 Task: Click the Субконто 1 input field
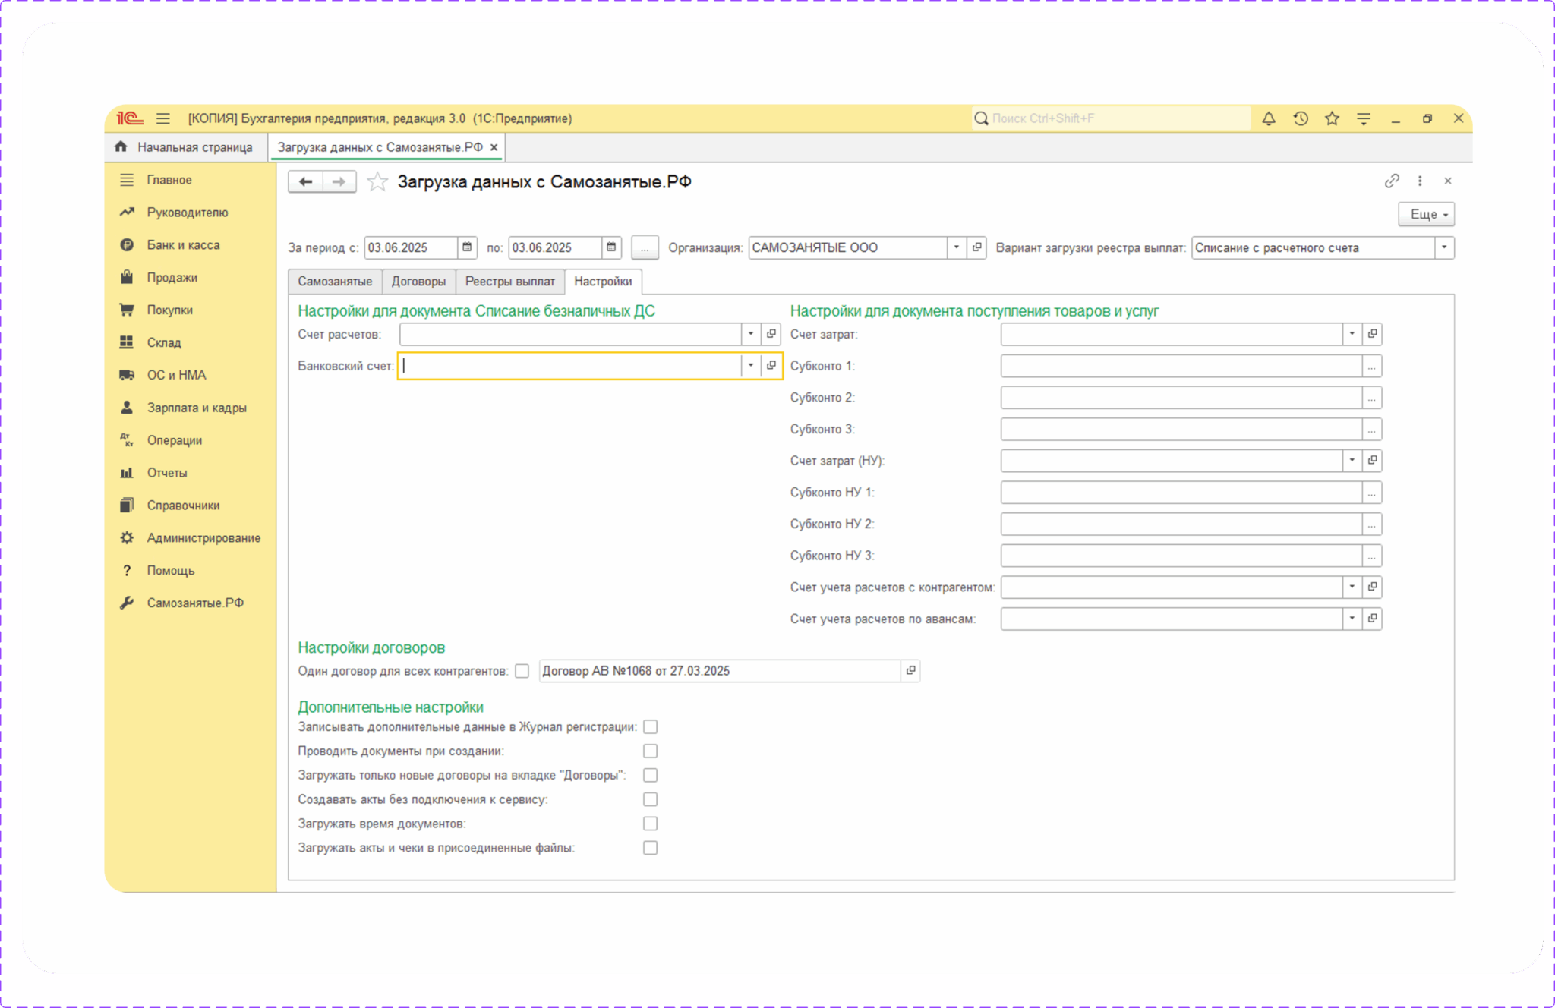click(1181, 366)
